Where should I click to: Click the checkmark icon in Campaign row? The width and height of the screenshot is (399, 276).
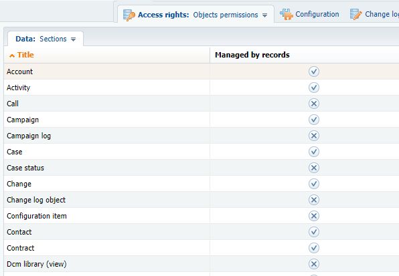(314, 120)
